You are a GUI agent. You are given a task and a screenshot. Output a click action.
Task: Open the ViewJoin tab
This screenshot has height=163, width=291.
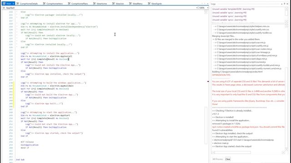pos(118,4)
